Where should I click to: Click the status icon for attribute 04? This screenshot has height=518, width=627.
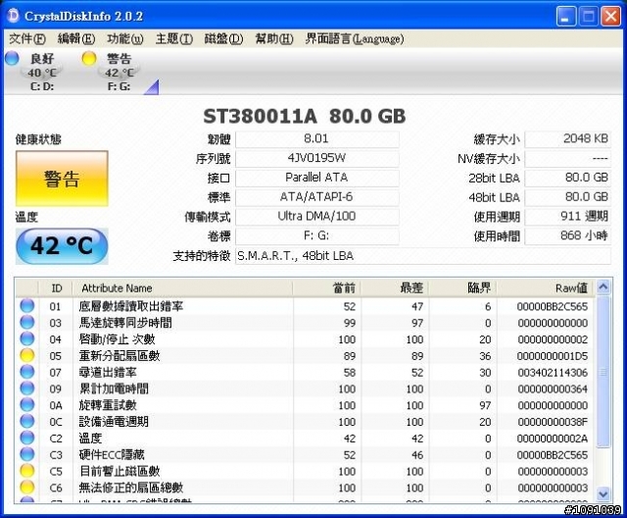click(27, 339)
